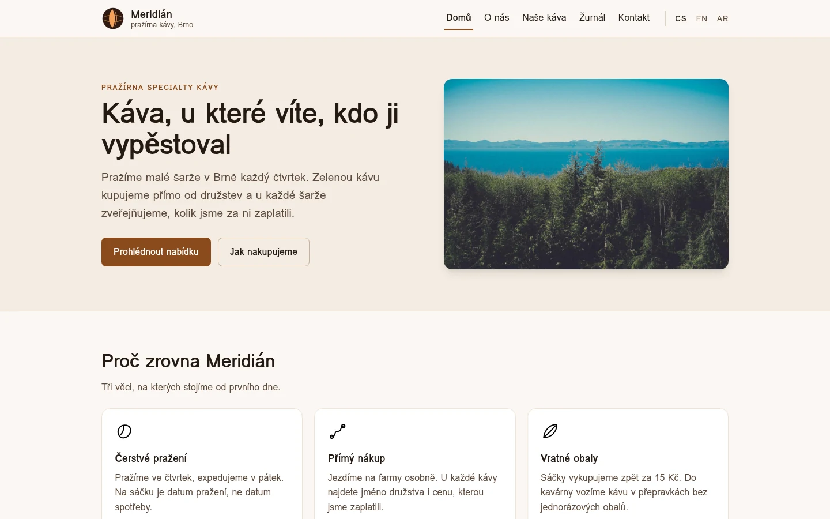Open the O nás page

point(497,18)
